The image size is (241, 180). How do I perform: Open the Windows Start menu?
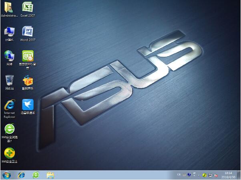point(6,175)
